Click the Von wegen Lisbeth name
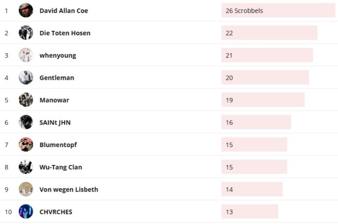This screenshot has height=224, width=338. 69,189
